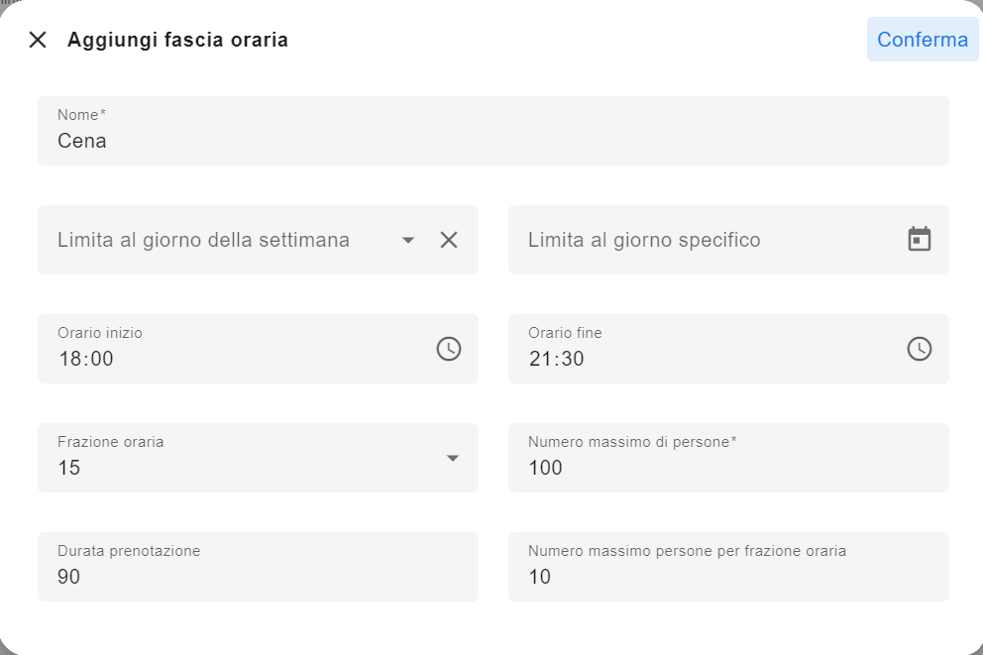The height and width of the screenshot is (655, 983).
Task: Click 'Numero massimo persone per frazione oraria' label
Action: (687, 551)
